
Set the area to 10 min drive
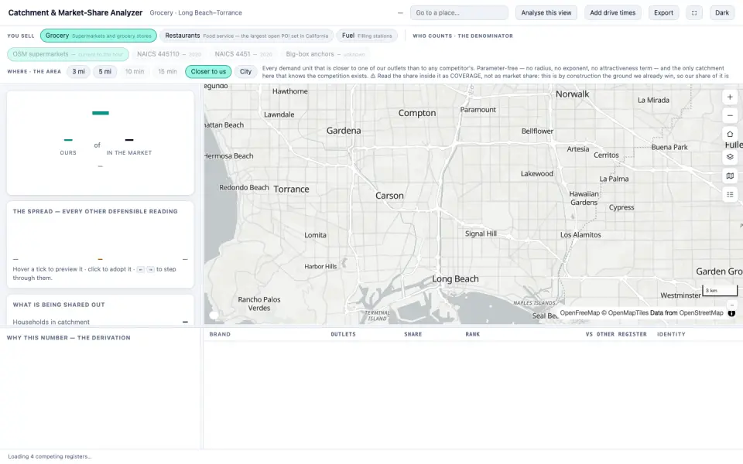point(135,71)
